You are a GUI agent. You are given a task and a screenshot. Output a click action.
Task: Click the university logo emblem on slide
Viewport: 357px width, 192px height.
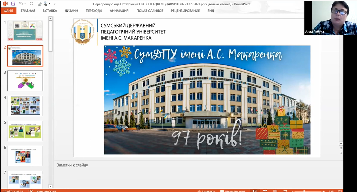click(x=83, y=32)
